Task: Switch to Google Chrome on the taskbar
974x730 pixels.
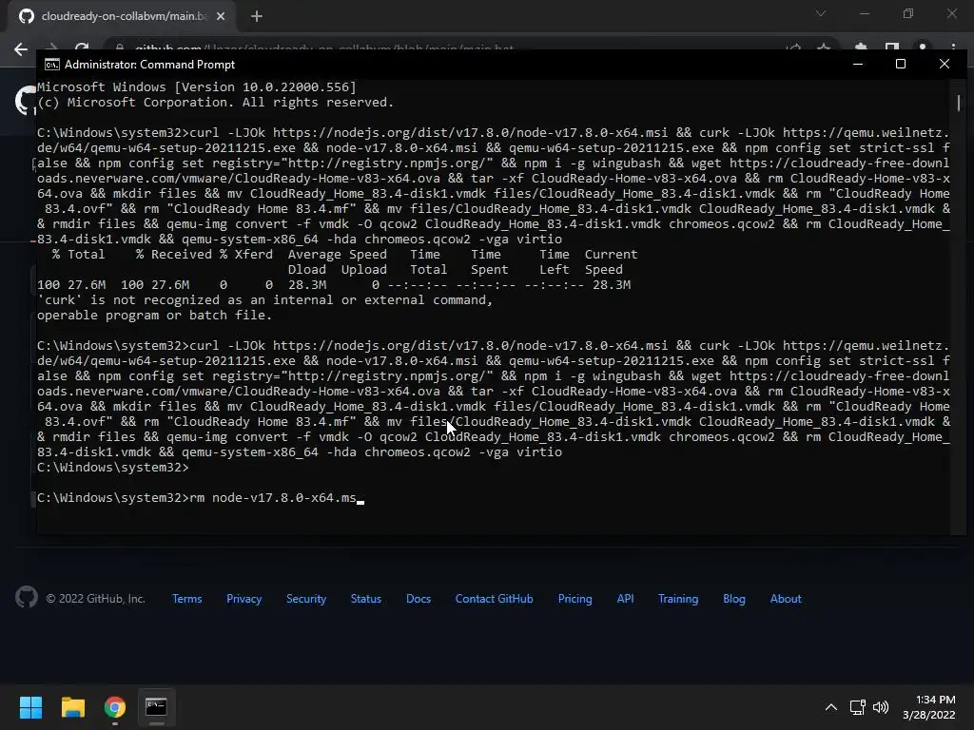Action: (115, 707)
